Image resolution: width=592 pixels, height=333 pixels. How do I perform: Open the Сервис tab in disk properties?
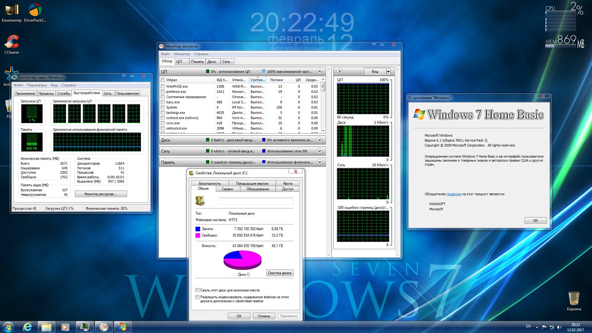coord(227,189)
